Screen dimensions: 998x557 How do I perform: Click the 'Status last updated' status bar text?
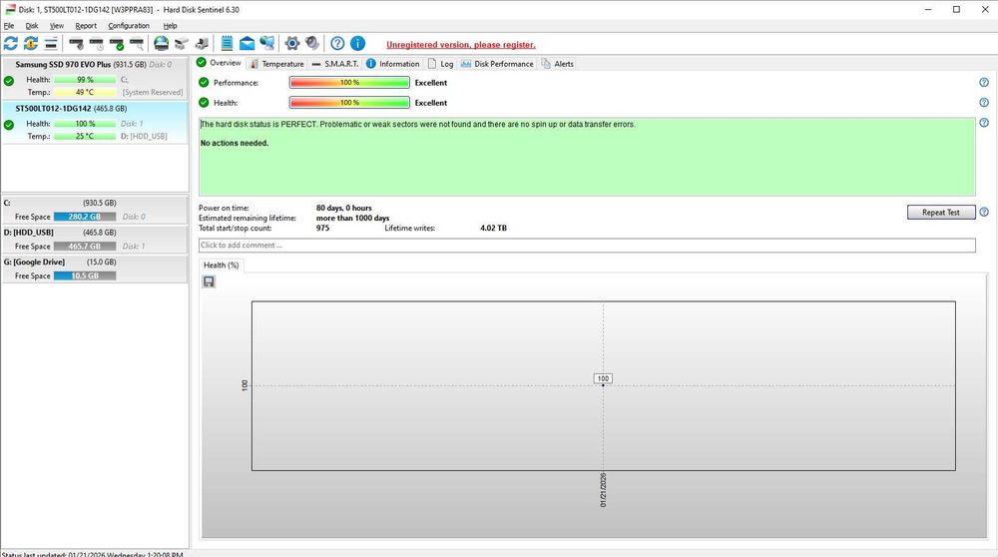[x=92, y=554]
